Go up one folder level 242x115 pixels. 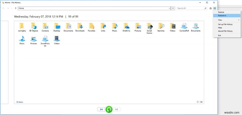click(16, 8)
